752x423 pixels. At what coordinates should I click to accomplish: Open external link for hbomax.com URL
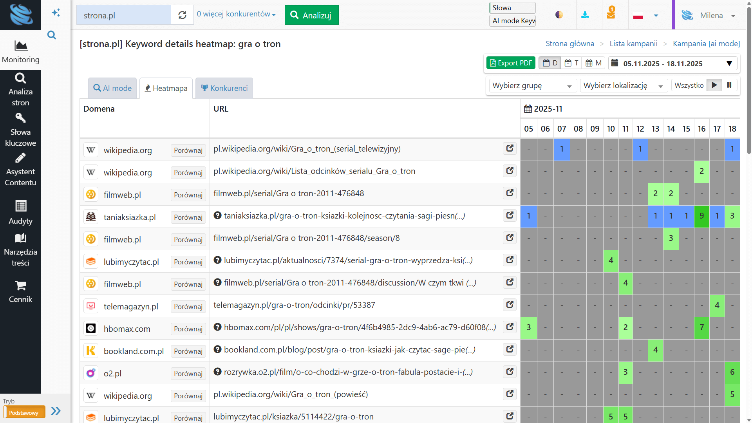[x=510, y=327]
